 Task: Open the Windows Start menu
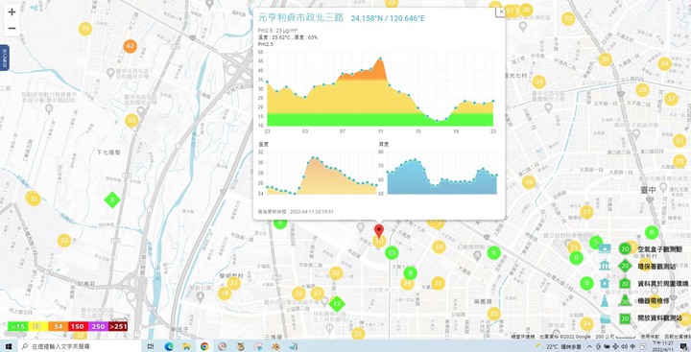click(x=9, y=346)
